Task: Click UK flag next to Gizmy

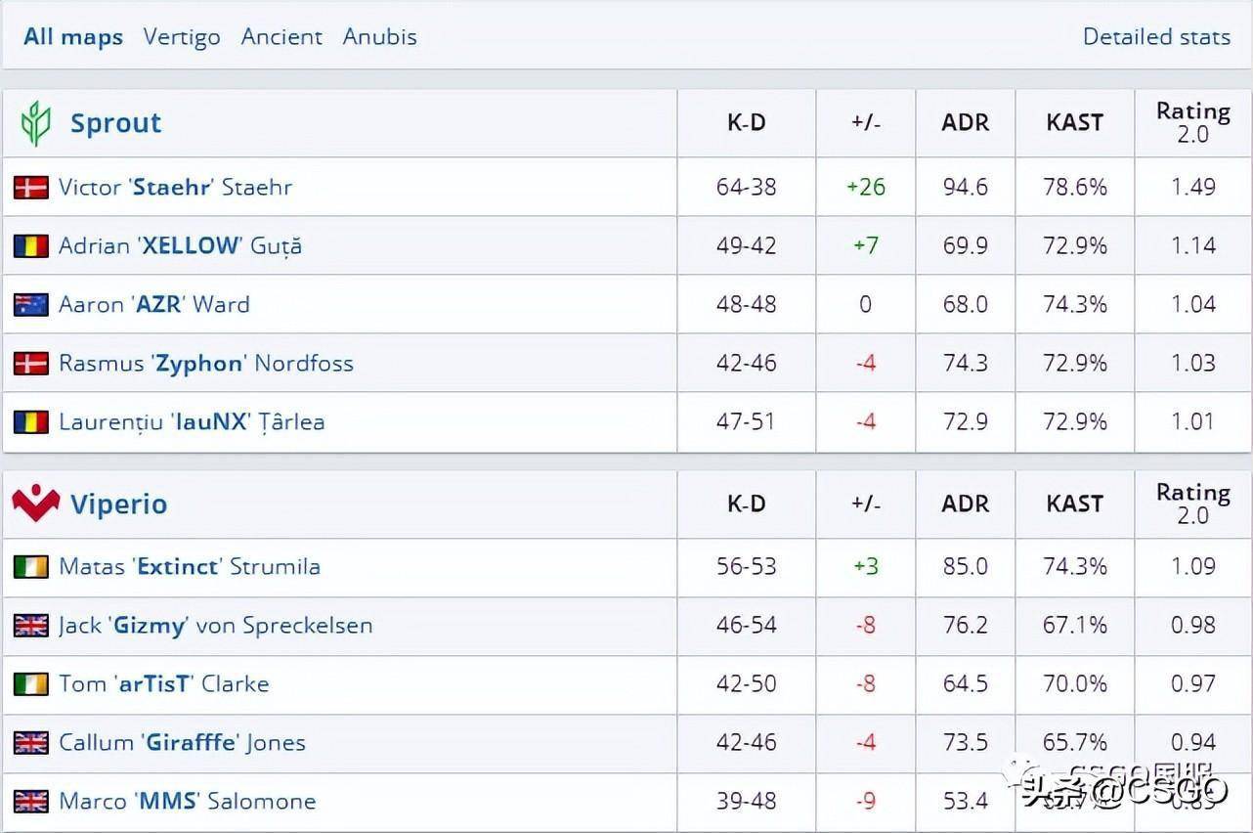Action: click(31, 625)
